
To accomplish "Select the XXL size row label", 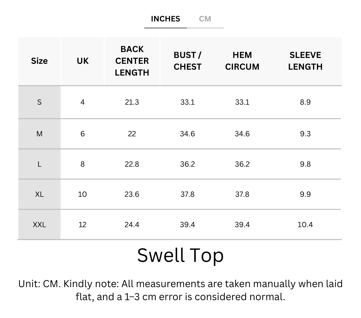I will [x=39, y=225].
